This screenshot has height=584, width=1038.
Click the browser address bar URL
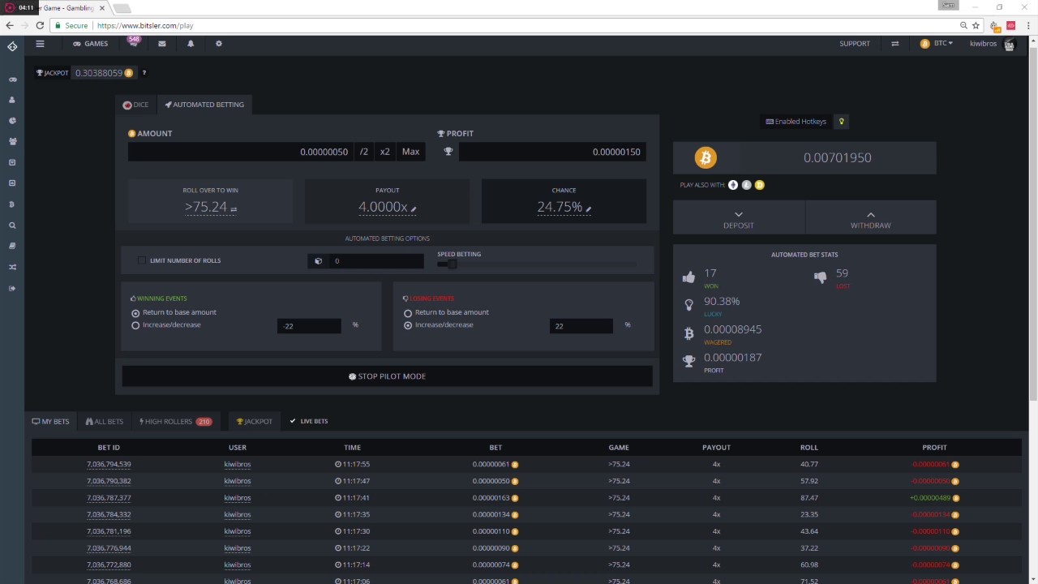145,26
